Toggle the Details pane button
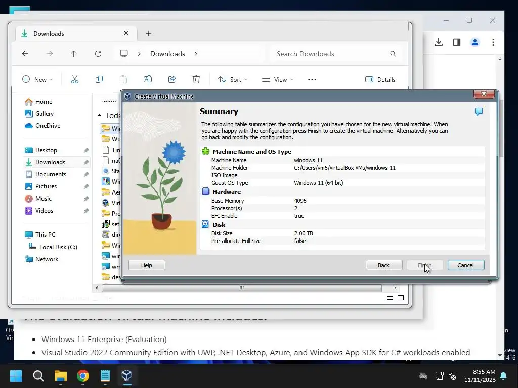The image size is (518, 388). [x=380, y=79]
